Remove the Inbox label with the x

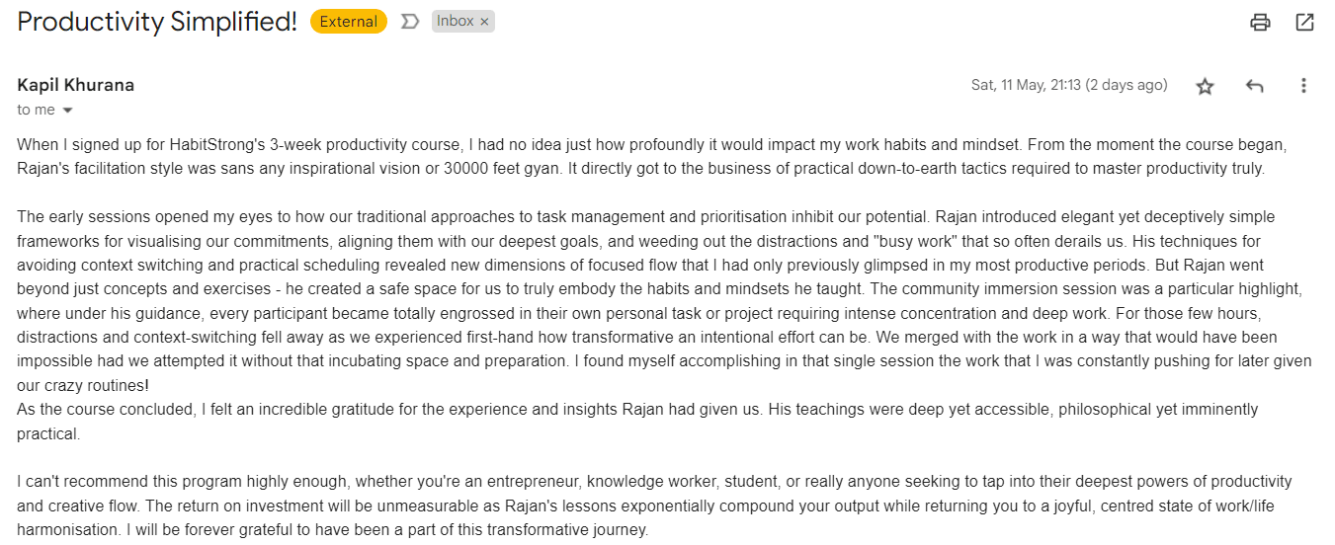[x=484, y=22]
